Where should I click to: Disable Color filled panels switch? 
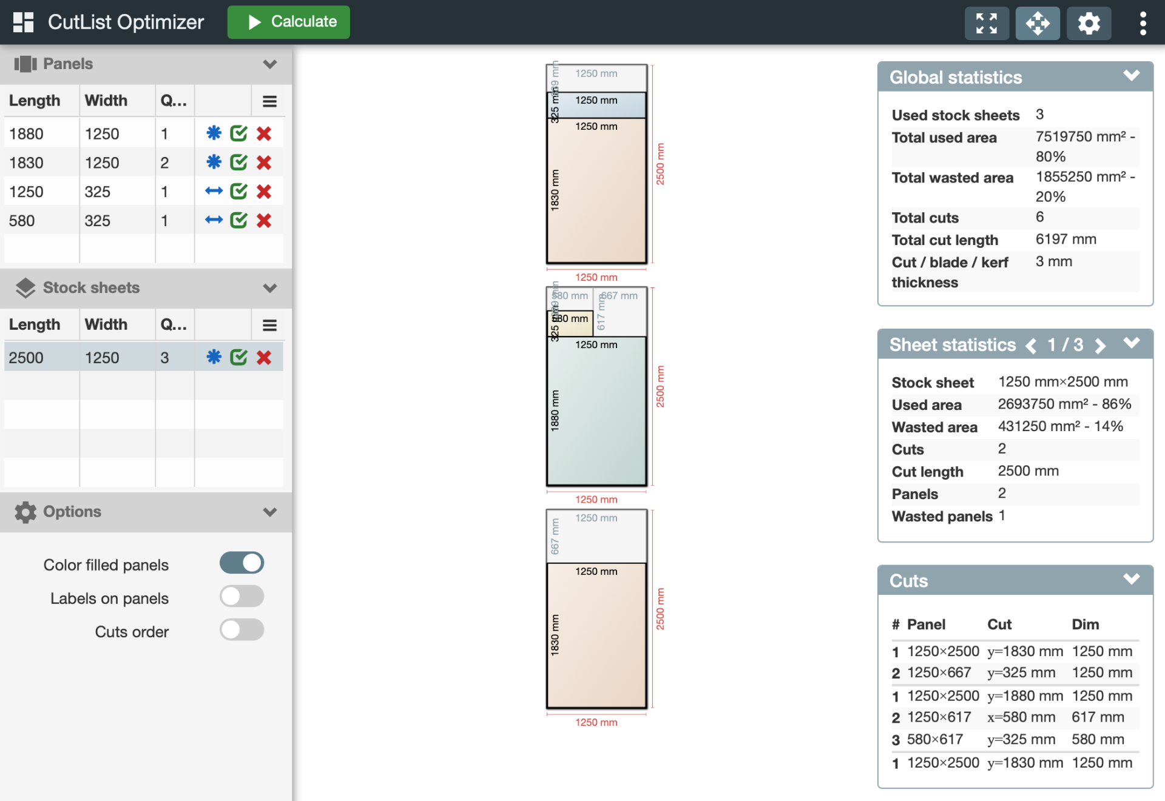241,563
